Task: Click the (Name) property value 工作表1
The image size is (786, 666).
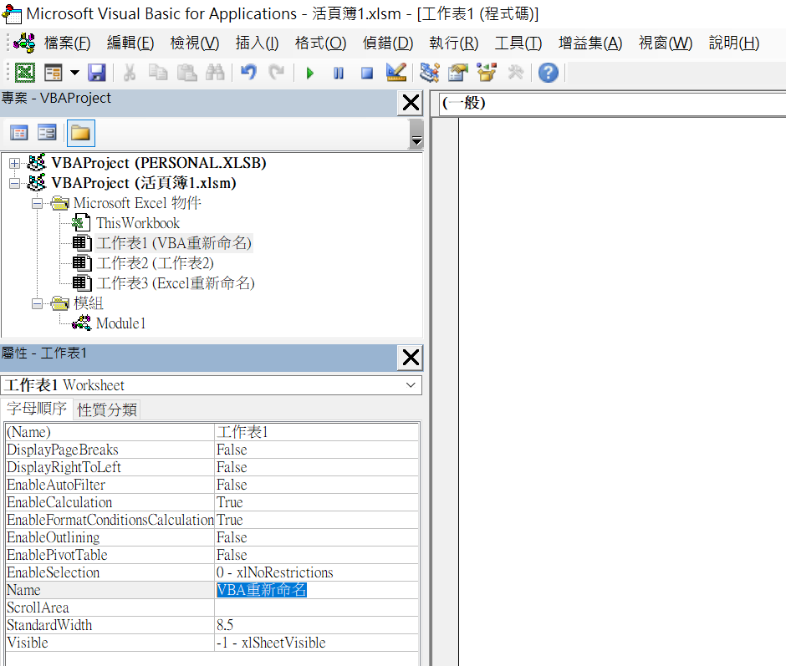Action: 317,432
